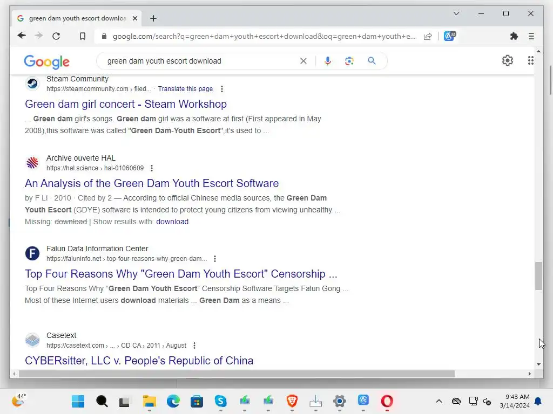553x414 pixels.
Task: Click the forward navigation arrow
Action: click(39, 36)
